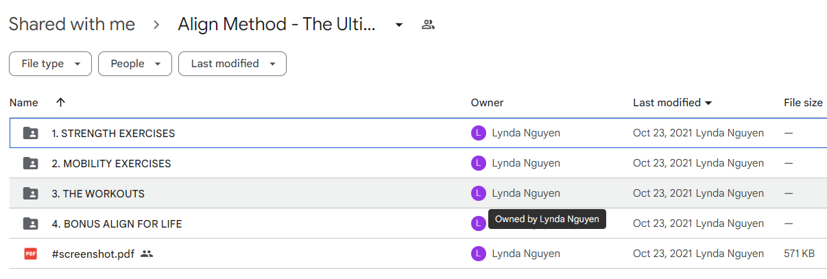Open the People filter dropdown
827x279 pixels.
[x=134, y=64]
